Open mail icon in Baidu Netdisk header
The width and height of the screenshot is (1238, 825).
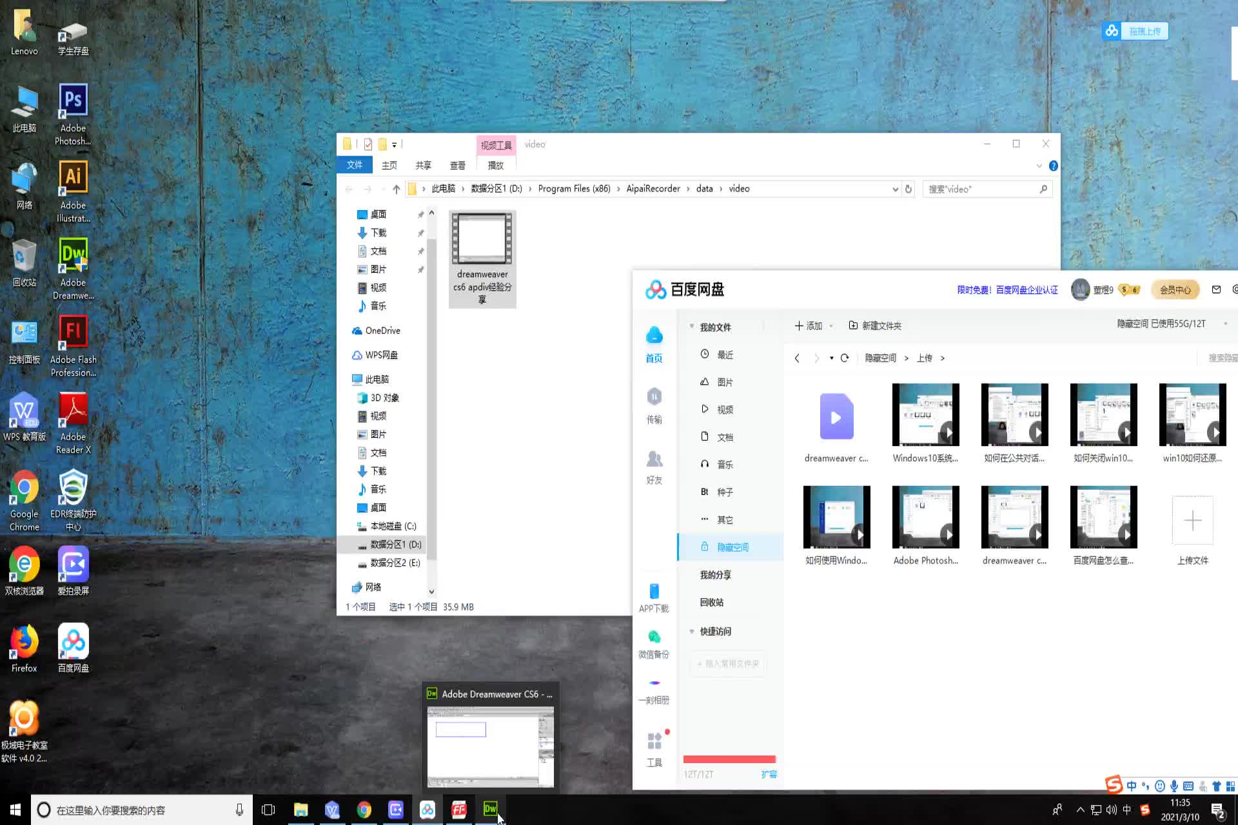1216,289
